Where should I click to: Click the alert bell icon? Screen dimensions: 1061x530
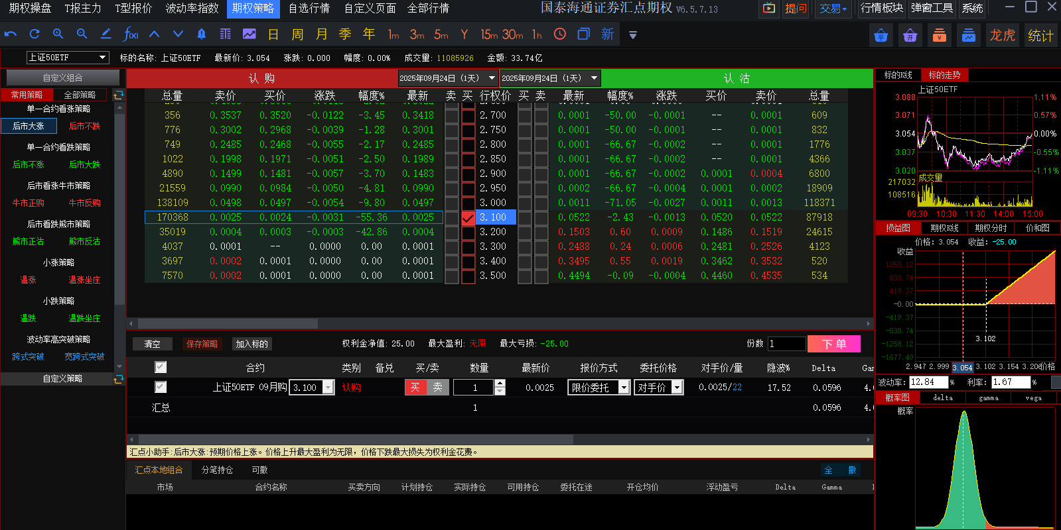(x=202, y=34)
